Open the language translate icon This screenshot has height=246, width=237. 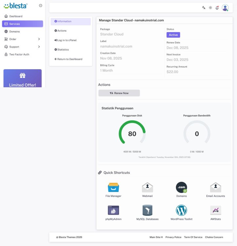[x=204, y=8]
